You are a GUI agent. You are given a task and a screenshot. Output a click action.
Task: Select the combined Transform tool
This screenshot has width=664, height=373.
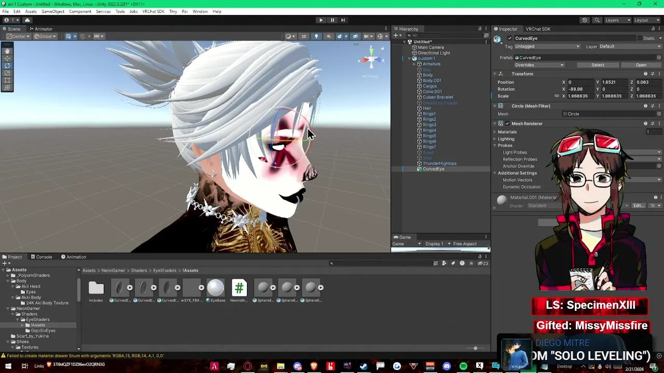click(x=7, y=88)
